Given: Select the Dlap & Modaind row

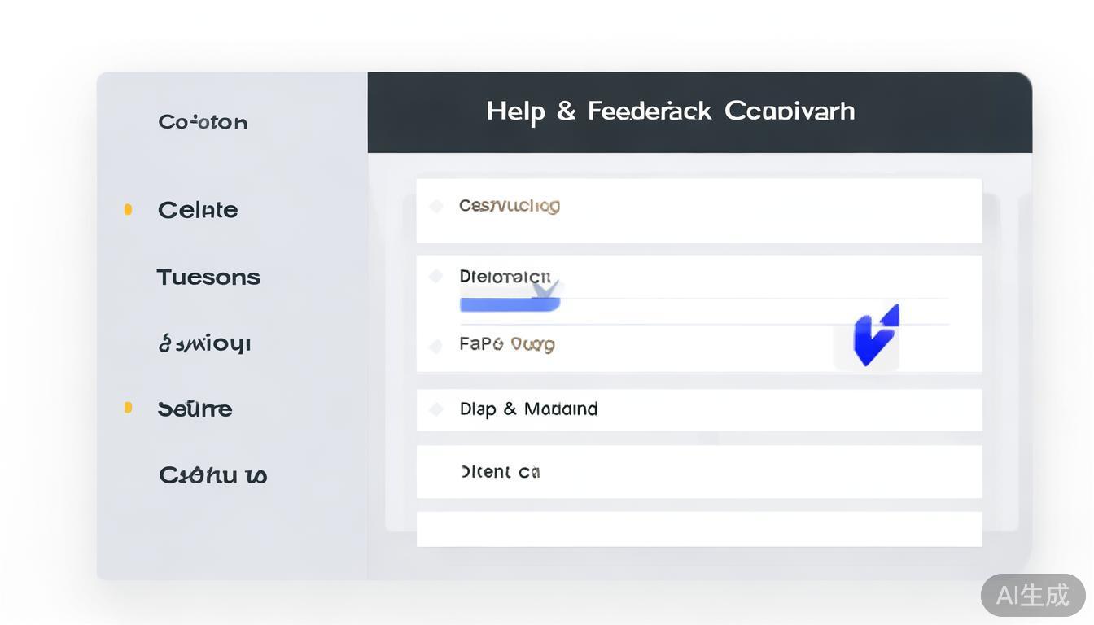Looking at the screenshot, I should pyautogui.click(x=698, y=409).
